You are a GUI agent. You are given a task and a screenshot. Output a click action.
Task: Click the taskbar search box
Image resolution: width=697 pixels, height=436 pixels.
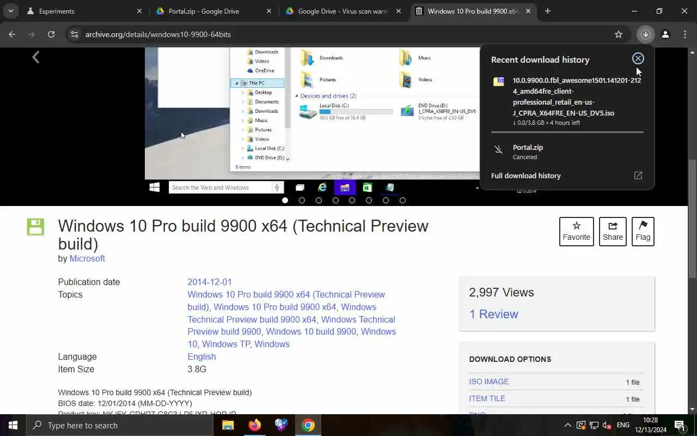pyautogui.click(x=120, y=425)
